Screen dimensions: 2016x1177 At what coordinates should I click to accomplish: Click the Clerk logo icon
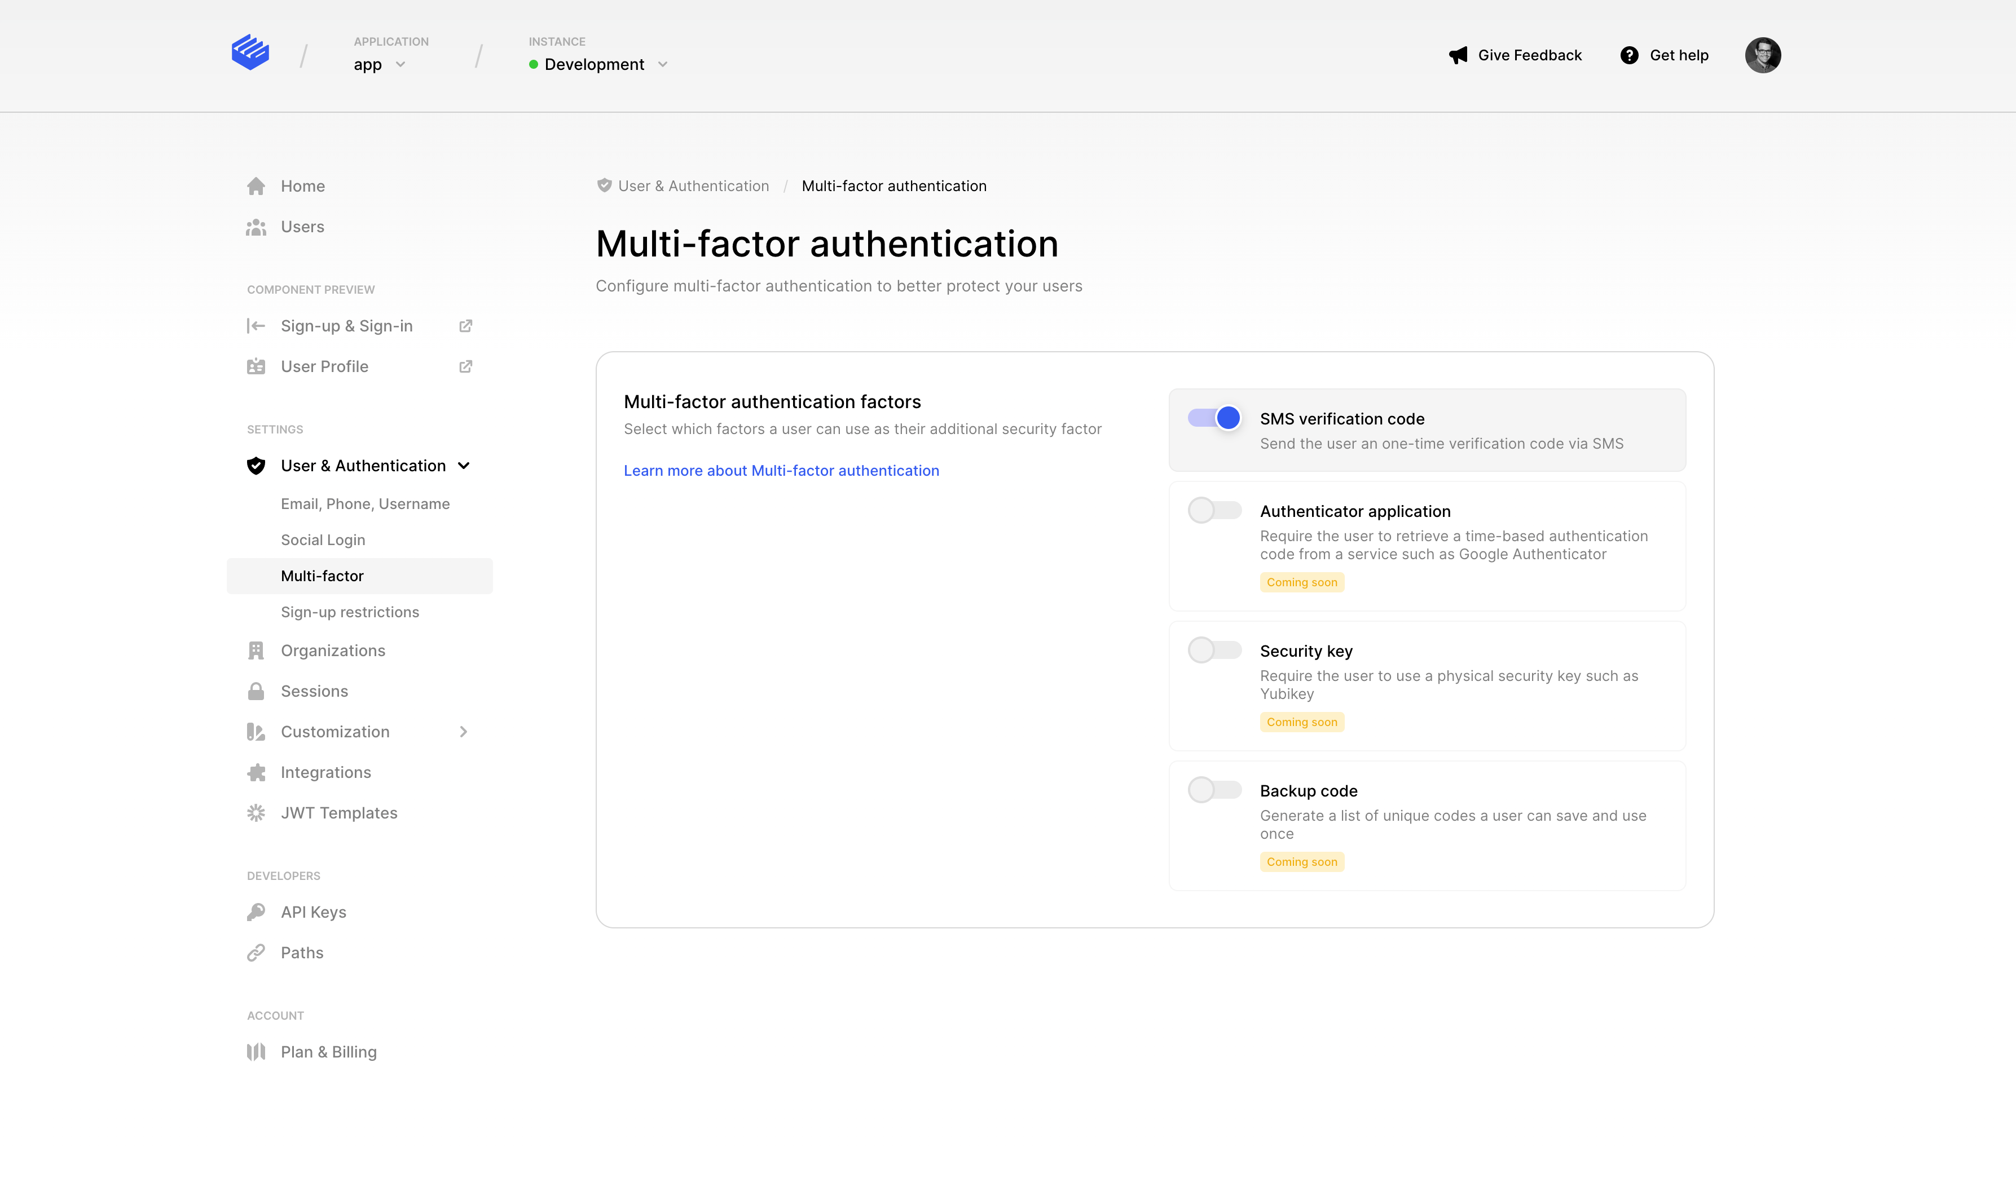pyautogui.click(x=249, y=53)
